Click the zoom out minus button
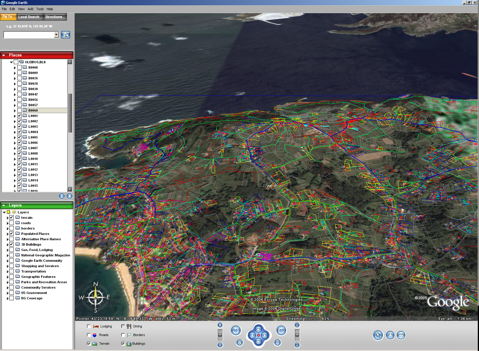The width and height of the screenshot is (479, 351). click(x=220, y=345)
